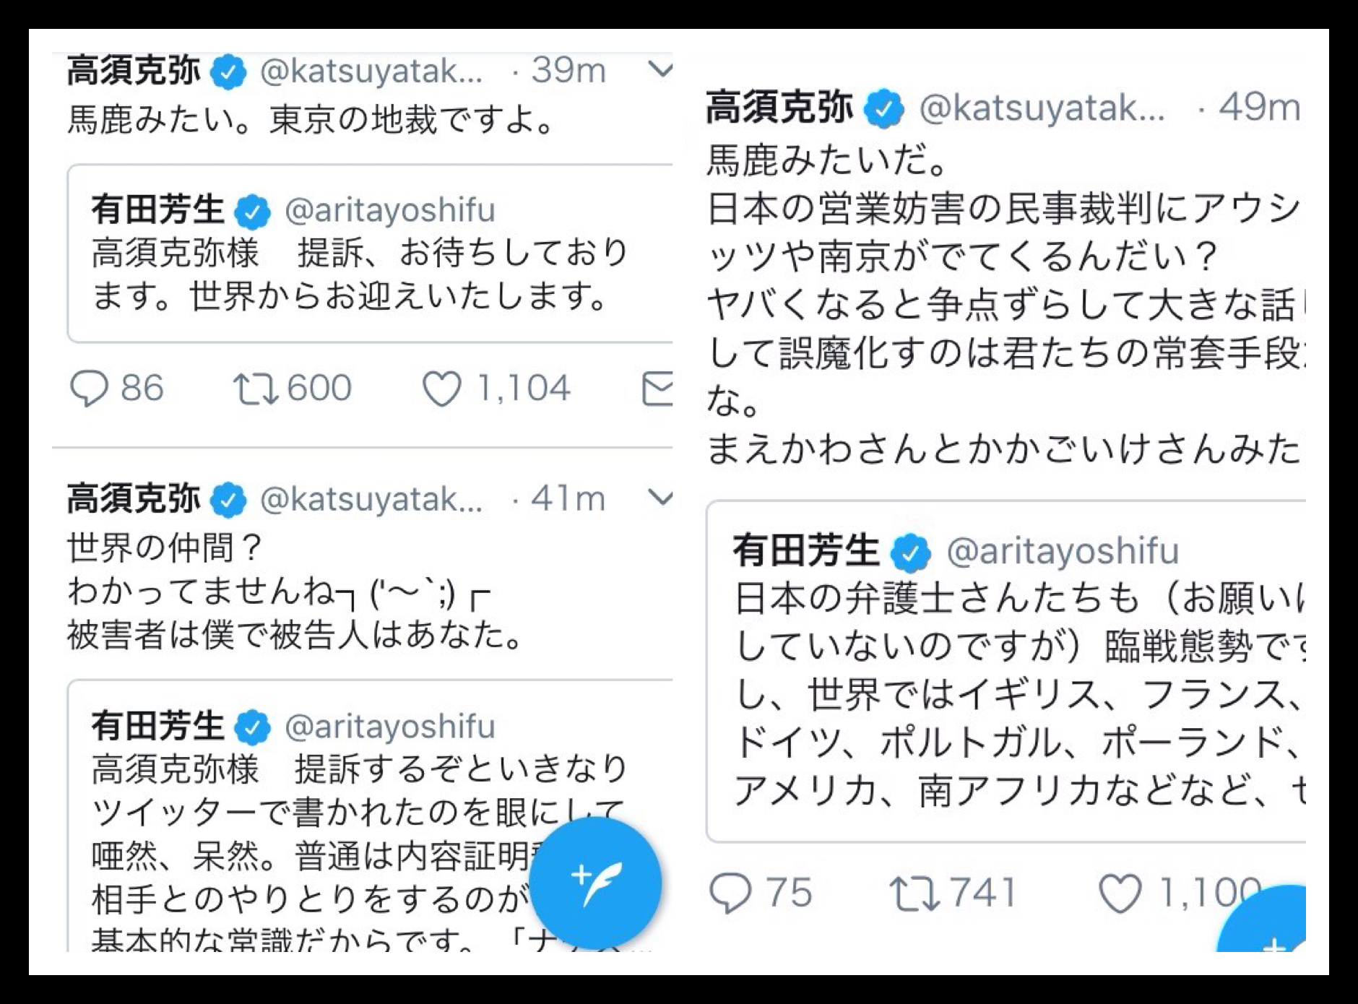Viewport: 1358px width, 1004px height.
Task: Expand options chevron on 39m tweet
Action: 660,69
